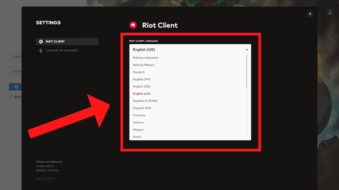Open the Privacy Notice link
The height and width of the screenshot is (190, 339).
point(47,170)
